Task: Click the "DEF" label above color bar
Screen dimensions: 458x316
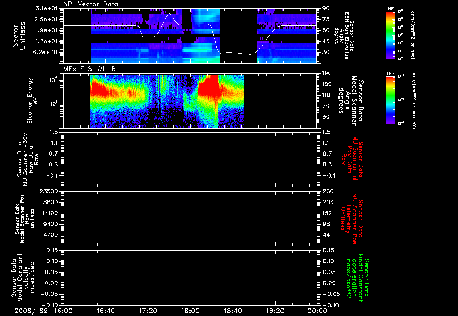Action: pyautogui.click(x=391, y=74)
